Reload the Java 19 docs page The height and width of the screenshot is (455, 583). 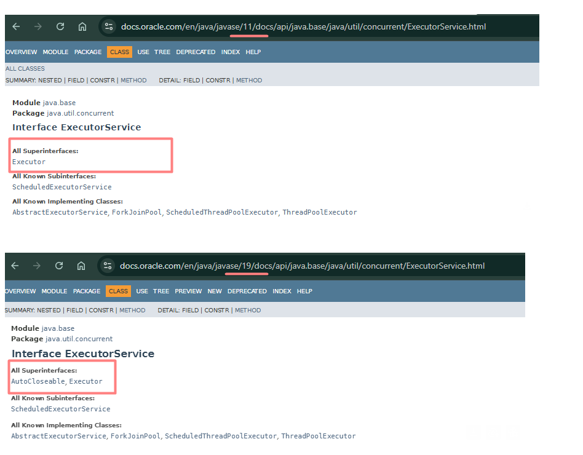click(59, 266)
